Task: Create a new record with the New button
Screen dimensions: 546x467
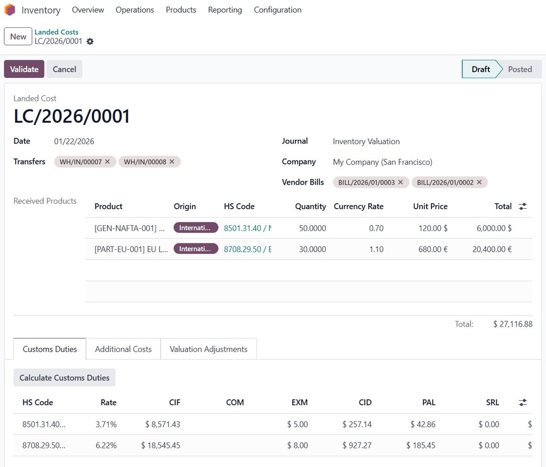Action: pyautogui.click(x=18, y=36)
